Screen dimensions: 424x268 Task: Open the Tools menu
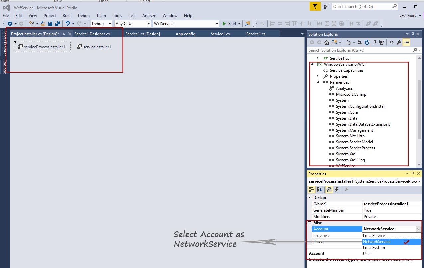[x=117, y=16]
